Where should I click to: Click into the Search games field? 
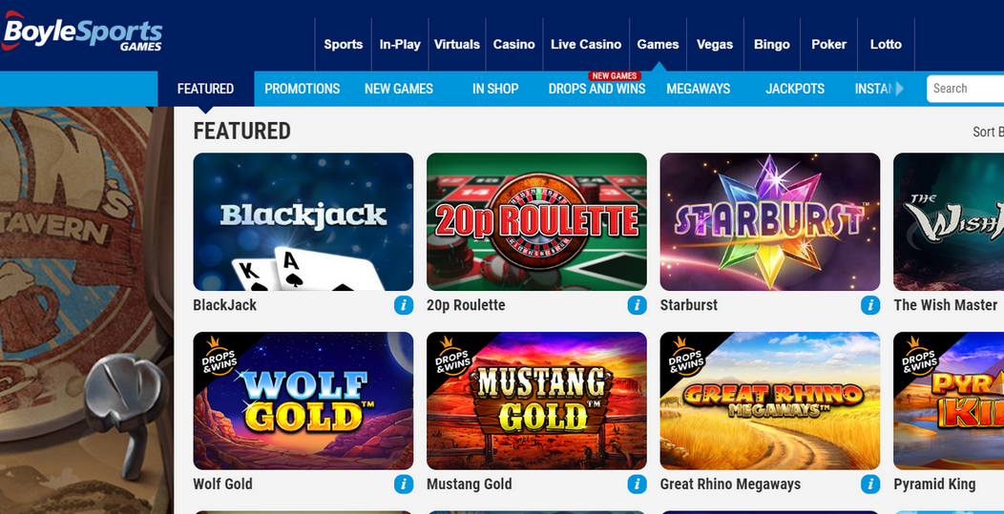pyautogui.click(x=966, y=89)
